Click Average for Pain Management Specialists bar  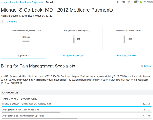point(77,113)
